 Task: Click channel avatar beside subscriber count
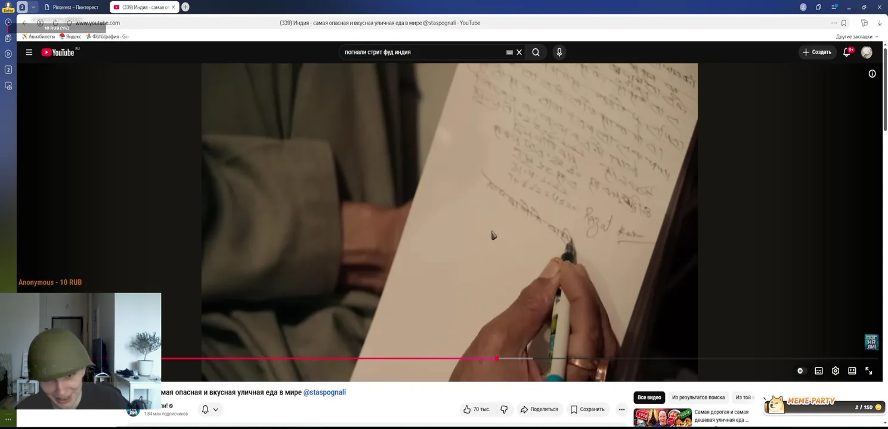coord(133,410)
